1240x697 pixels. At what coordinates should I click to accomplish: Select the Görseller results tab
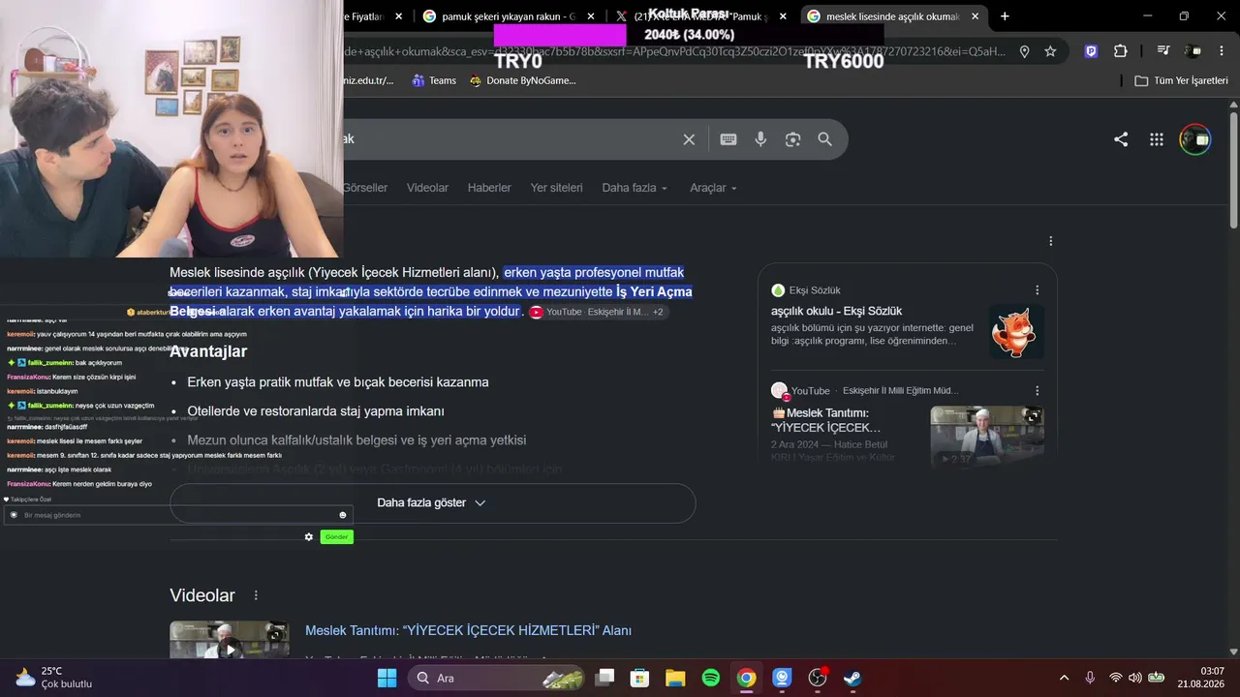[x=365, y=188]
